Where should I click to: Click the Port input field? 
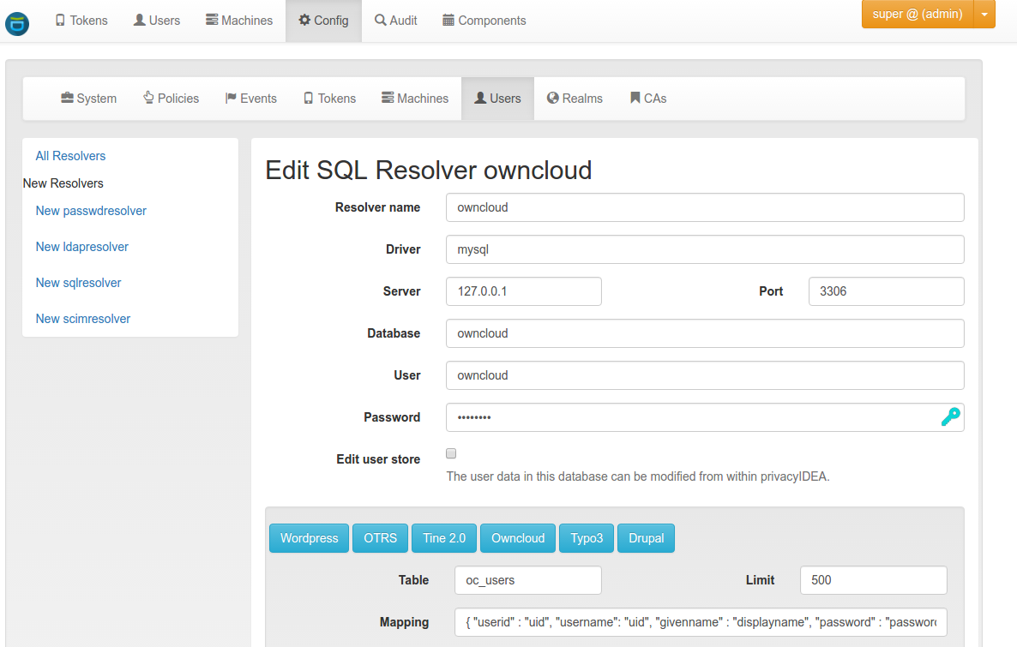[886, 291]
